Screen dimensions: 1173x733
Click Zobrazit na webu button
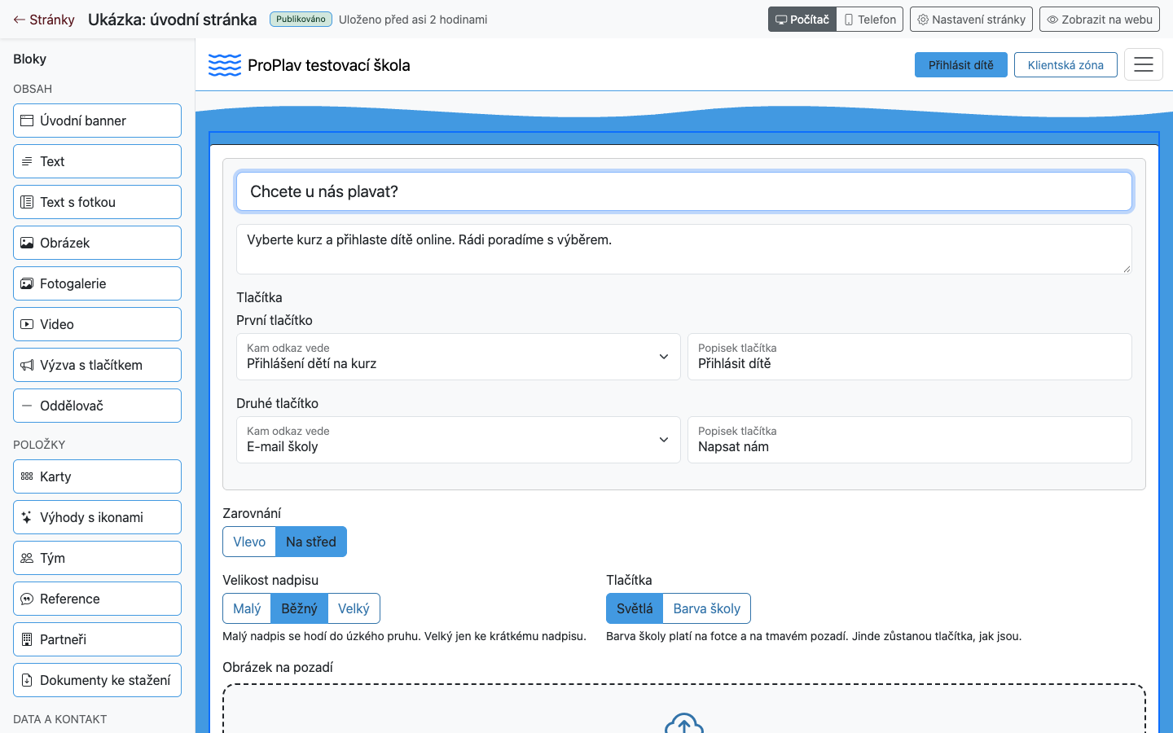(1100, 20)
